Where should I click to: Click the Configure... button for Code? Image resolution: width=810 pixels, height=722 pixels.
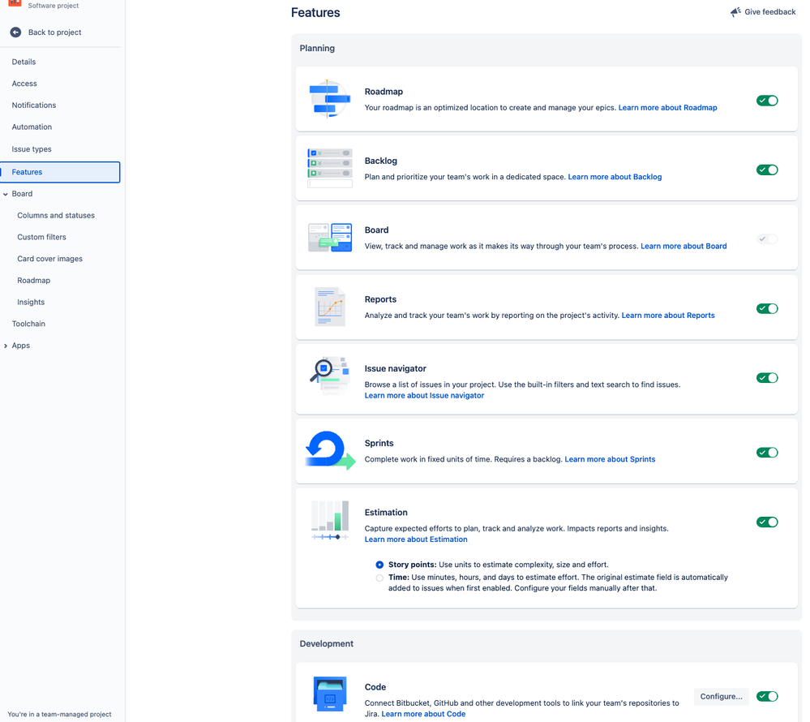coord(721,697)
